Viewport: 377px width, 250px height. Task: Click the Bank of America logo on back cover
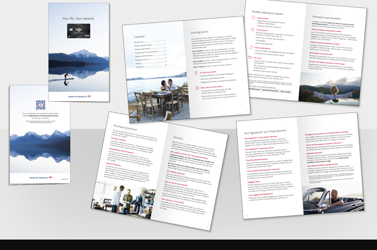41,177
